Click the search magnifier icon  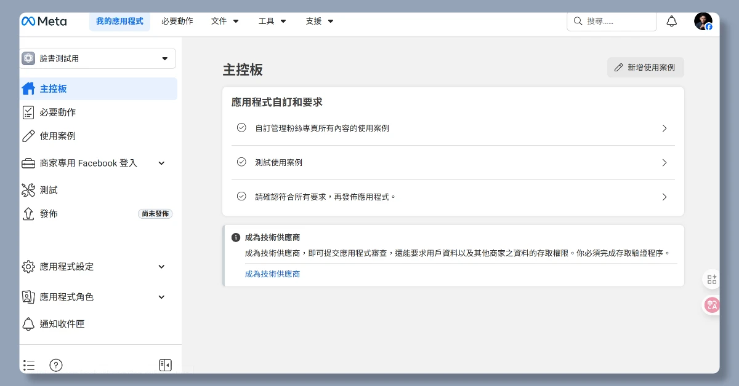point(578,21)
